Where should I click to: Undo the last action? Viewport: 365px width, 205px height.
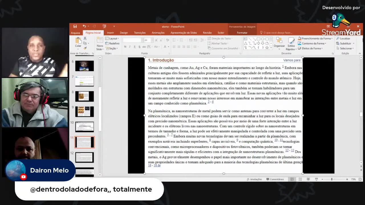click(84, 26)
